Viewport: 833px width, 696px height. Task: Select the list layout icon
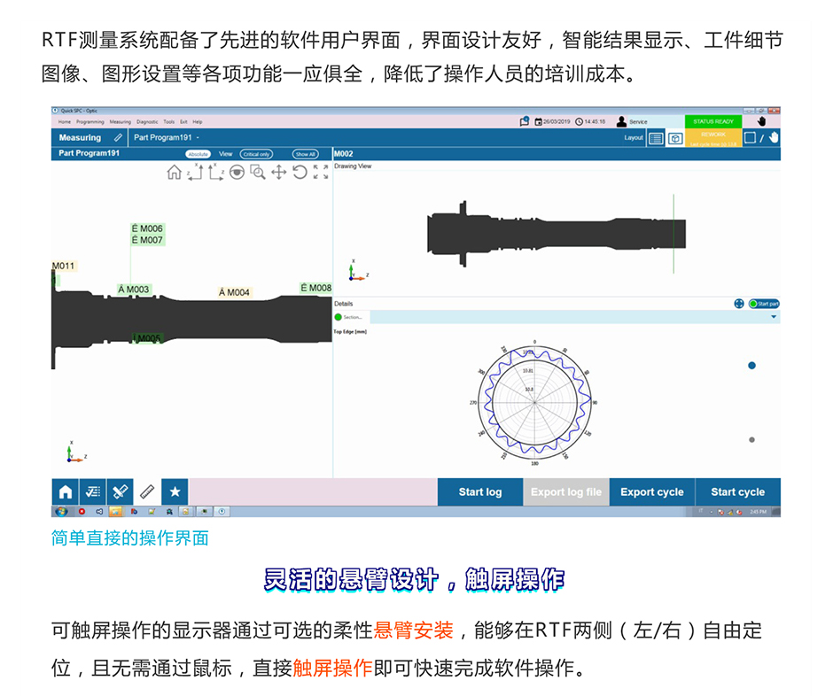(x=656, y=138)
